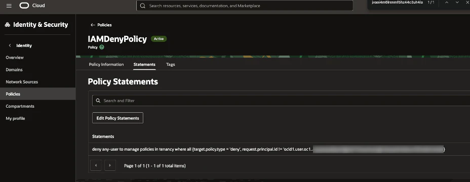The image size is (470, 182).
Task: Click the Active status badge
Action: (x=159, y=39)
